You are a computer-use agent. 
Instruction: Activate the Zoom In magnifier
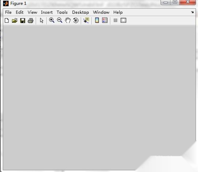(51, 21)
